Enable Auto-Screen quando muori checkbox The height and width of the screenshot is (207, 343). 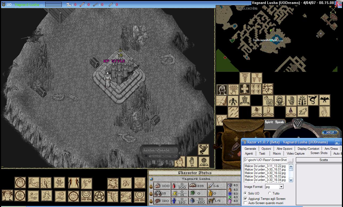[x=246, y=203]
